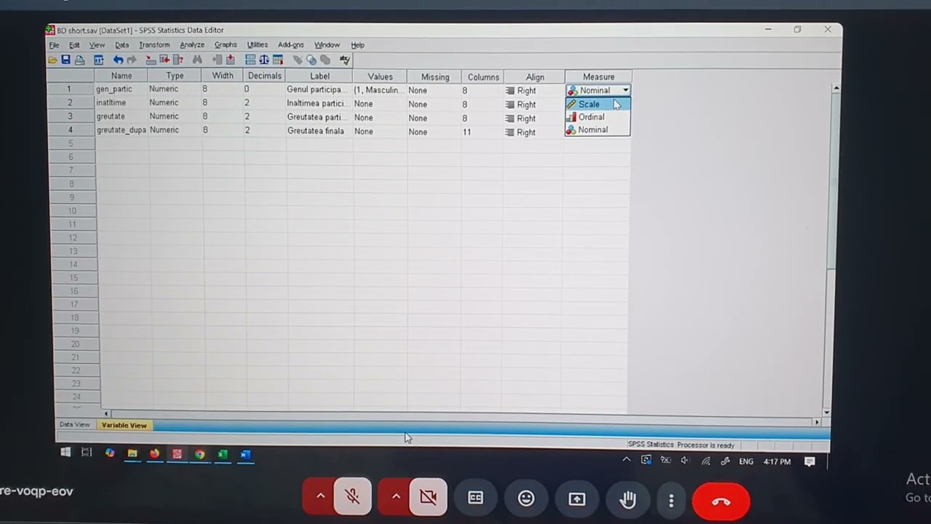This screenshot has height=524, width=931.
Task: Choose Scale in the Measure dropdown list
Action: point(597,104)
